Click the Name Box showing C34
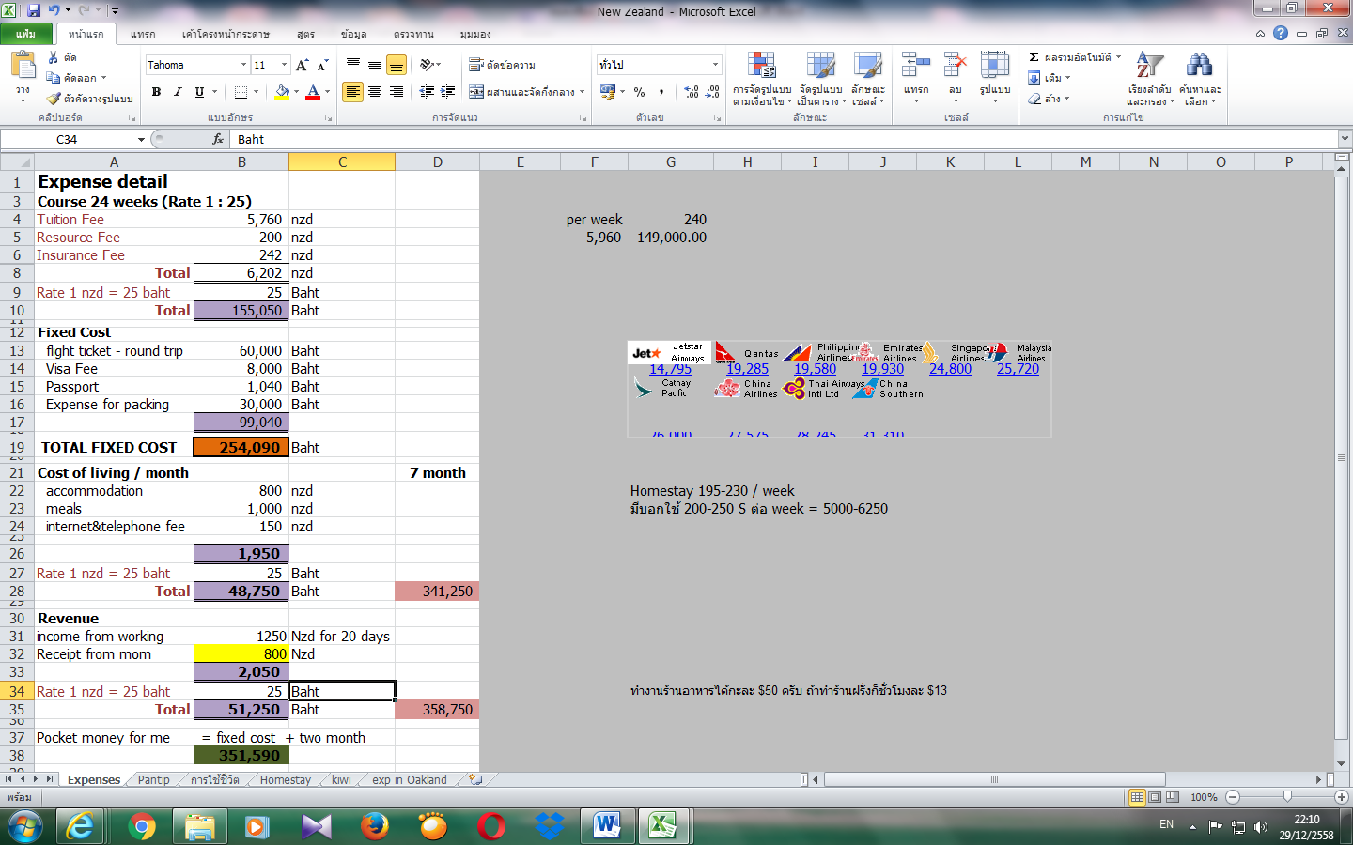1353x845 pixels. pyautogui.click(x=68, y=139)
